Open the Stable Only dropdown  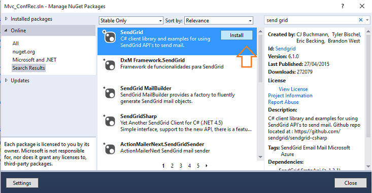pyautogui.click(x=131, y=21)
